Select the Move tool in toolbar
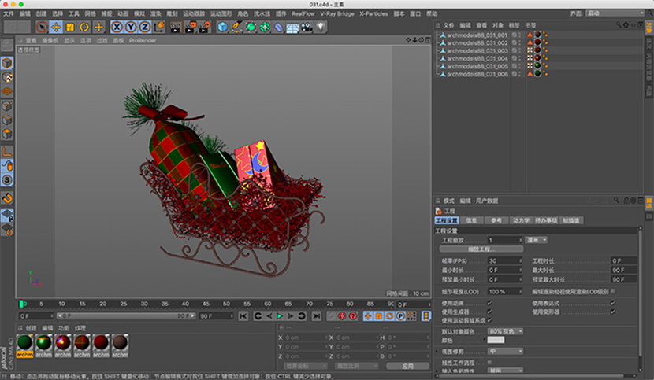654x380 pixels. pyautogui.click(x=56, y=27)
